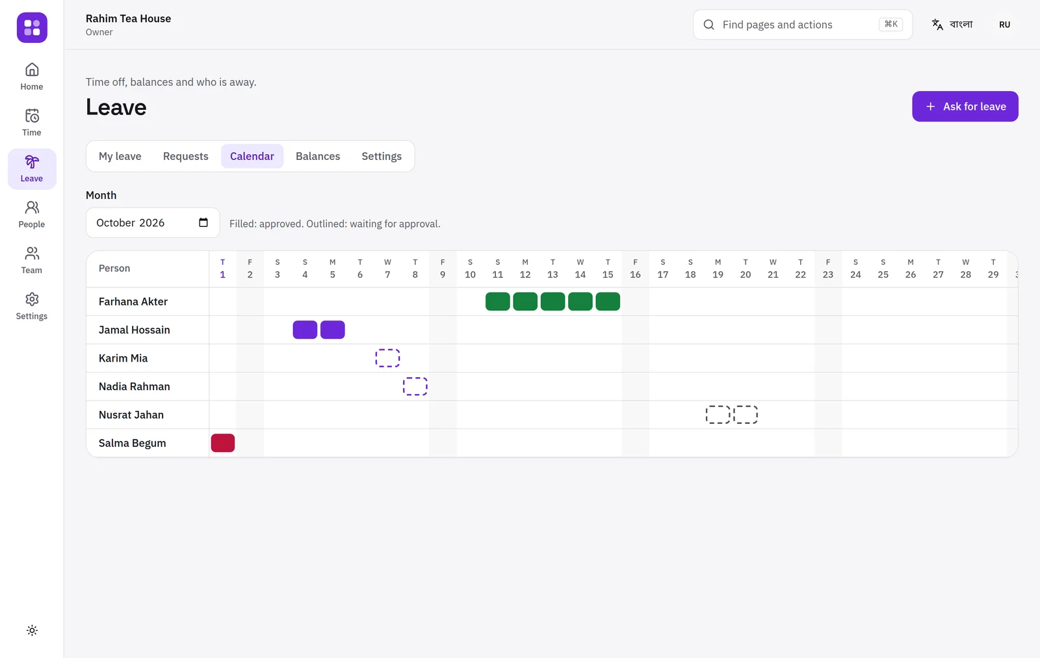Open the Team section in sidebar

click(32, 261)
